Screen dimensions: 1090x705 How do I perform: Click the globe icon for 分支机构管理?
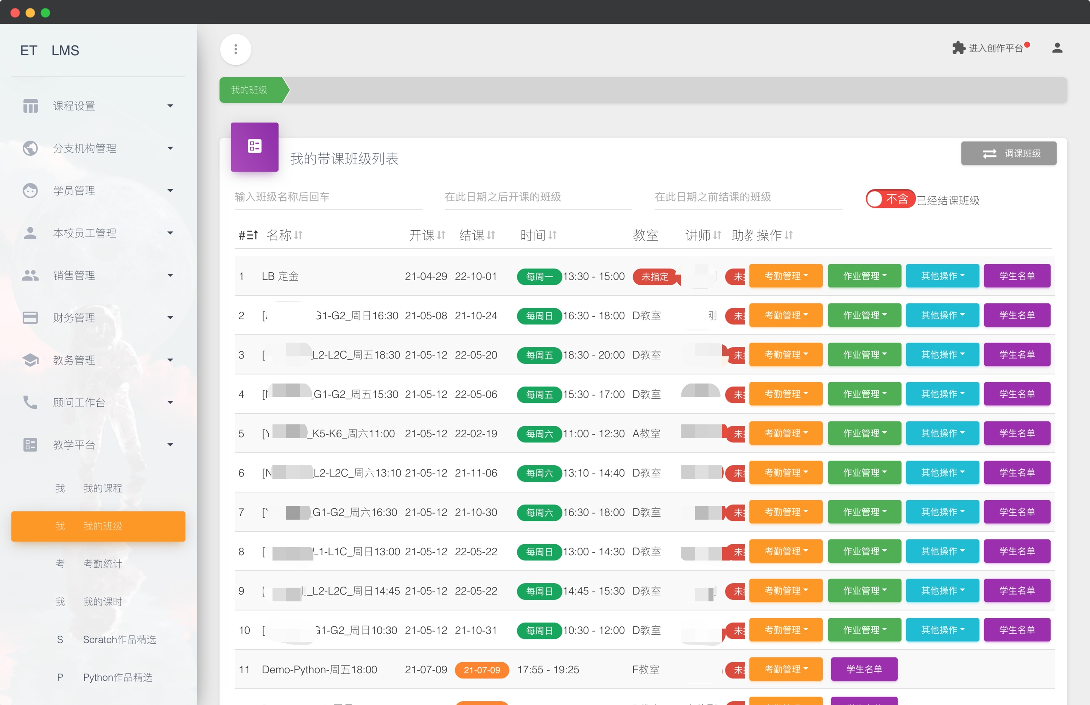tap(30, 148)
